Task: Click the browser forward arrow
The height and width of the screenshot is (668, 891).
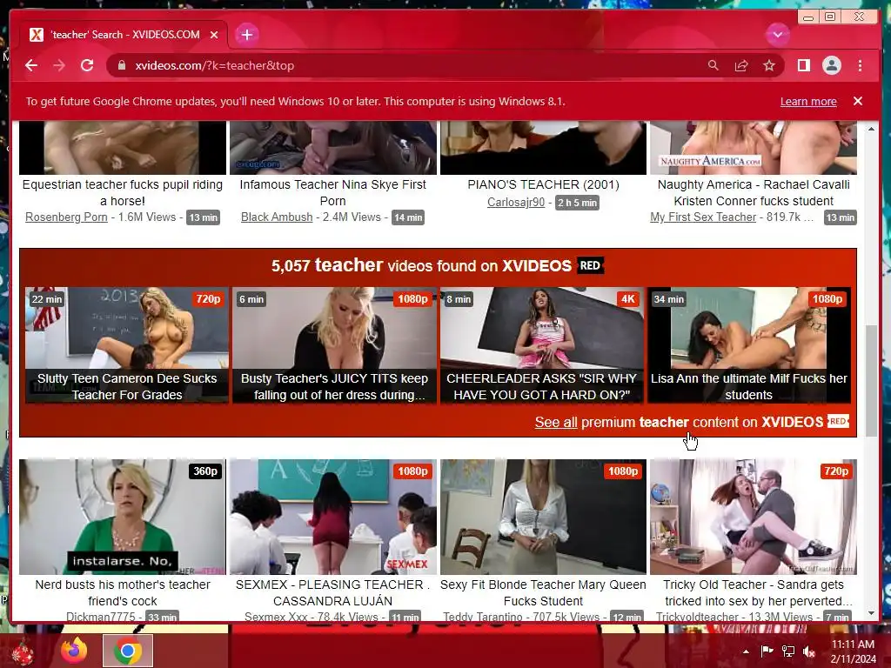Action: click(59, 65)
